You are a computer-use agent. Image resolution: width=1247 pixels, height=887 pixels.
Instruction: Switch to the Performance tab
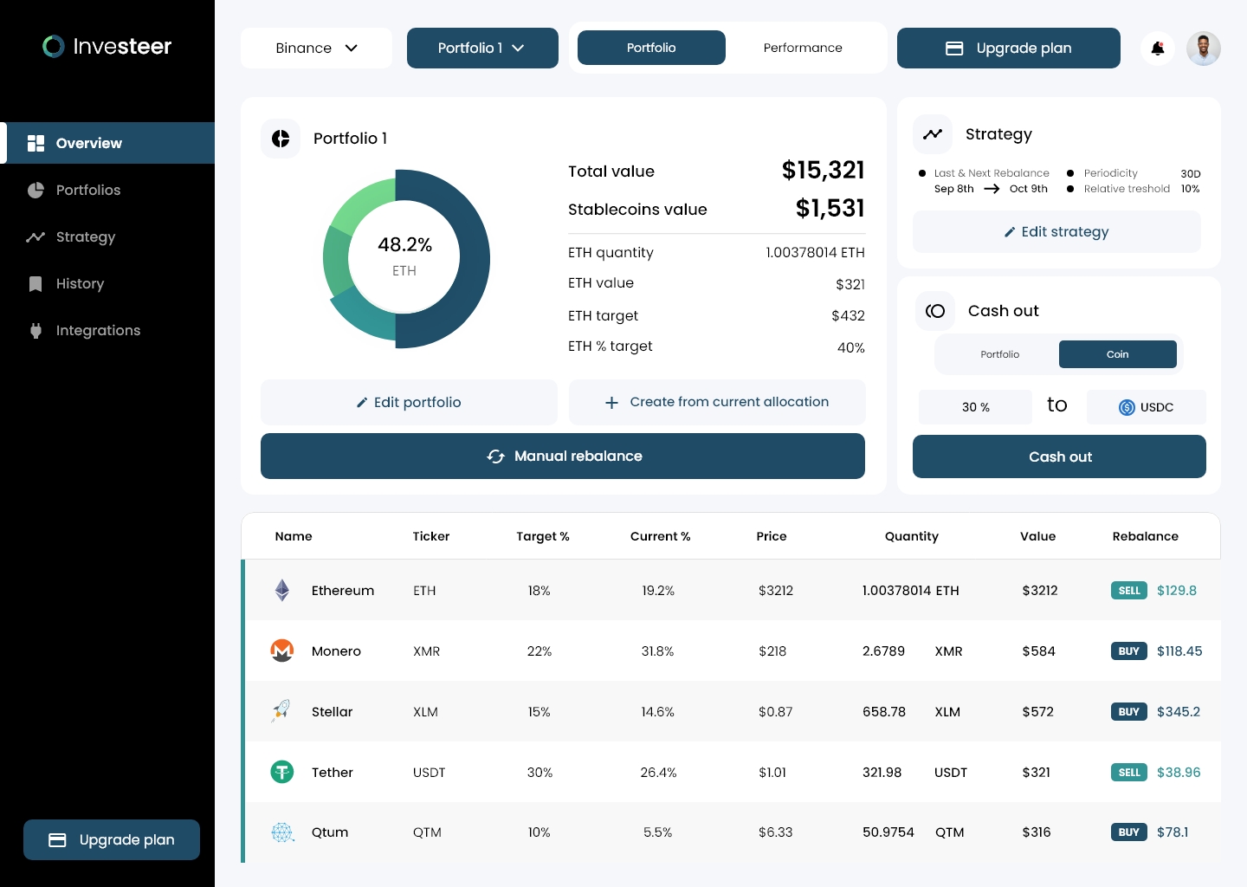803,48
